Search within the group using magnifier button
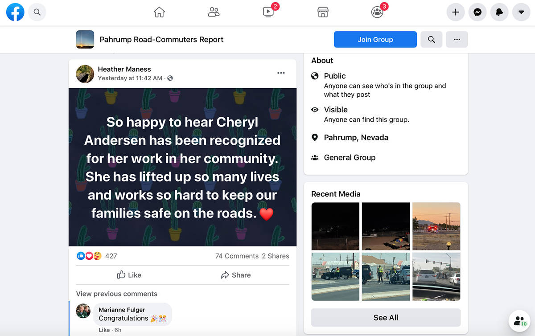The width and height of the screenshot is (535, 336). pyautogui.click(x=431, y=39)
